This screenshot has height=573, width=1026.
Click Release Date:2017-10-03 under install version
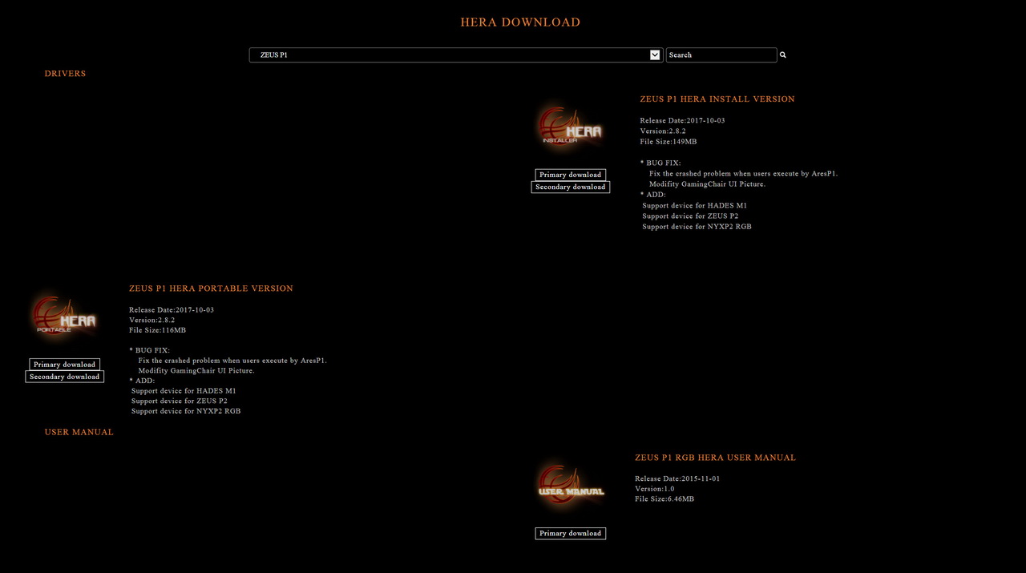point(682,120)
